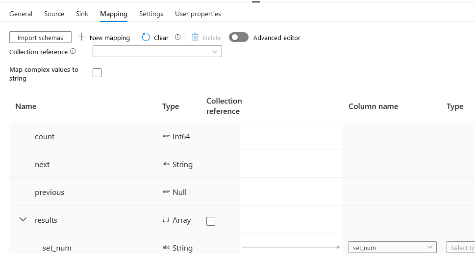Go to the User properties tab
The image size is (475, 254).
click(x=198, y=14)
